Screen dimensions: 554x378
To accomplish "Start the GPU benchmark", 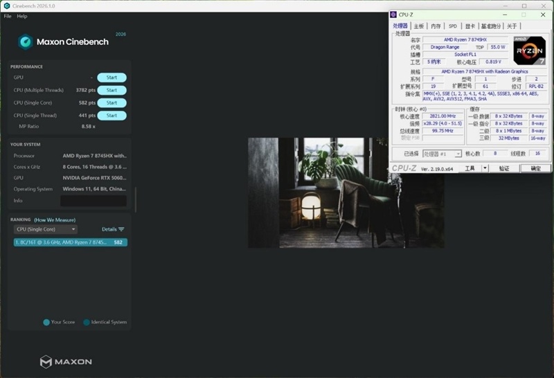I will 111,78.
